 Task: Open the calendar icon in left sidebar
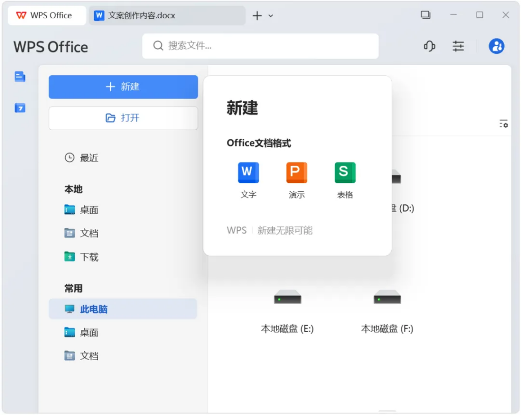tap(20, 108)
